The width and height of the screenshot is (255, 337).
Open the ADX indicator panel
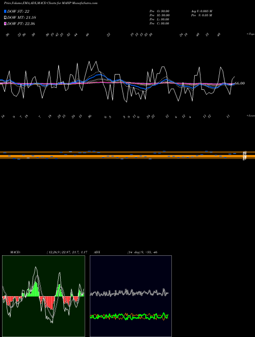tap(131, 296)
